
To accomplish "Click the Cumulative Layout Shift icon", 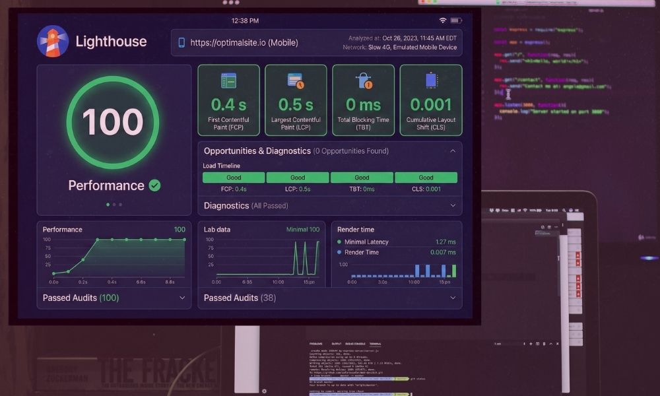I will (430, 81).
